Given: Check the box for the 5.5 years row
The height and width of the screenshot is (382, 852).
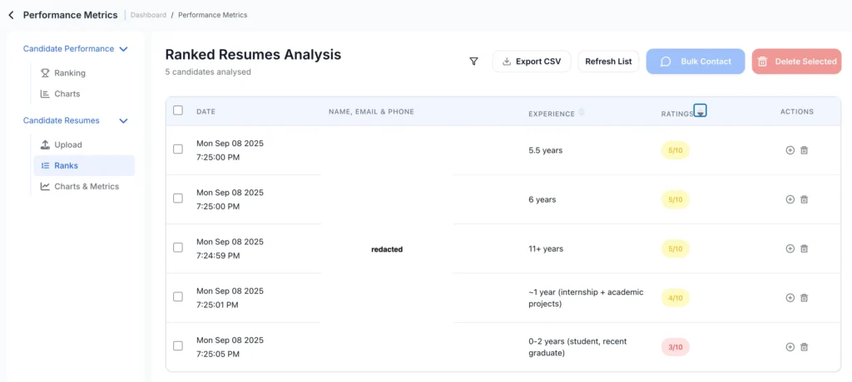Looking at the screenshot, I should (178, 149).
